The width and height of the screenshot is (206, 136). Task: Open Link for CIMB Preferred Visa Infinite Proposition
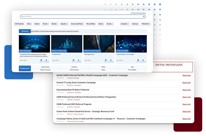[186, 97]
